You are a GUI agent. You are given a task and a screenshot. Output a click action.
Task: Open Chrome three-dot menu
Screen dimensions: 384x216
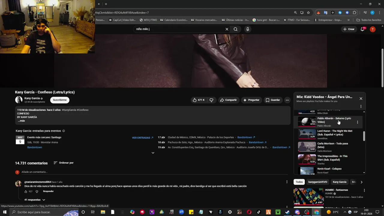[x=379, y=13]
